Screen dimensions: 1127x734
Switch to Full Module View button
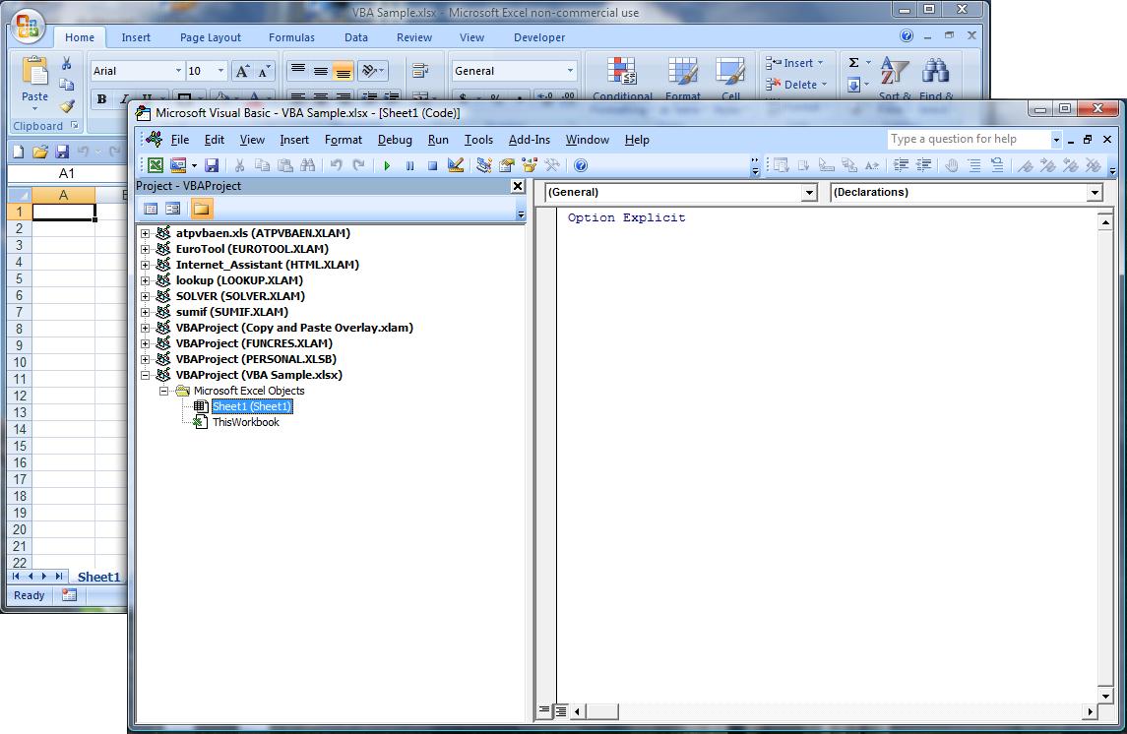pos(561,711)
